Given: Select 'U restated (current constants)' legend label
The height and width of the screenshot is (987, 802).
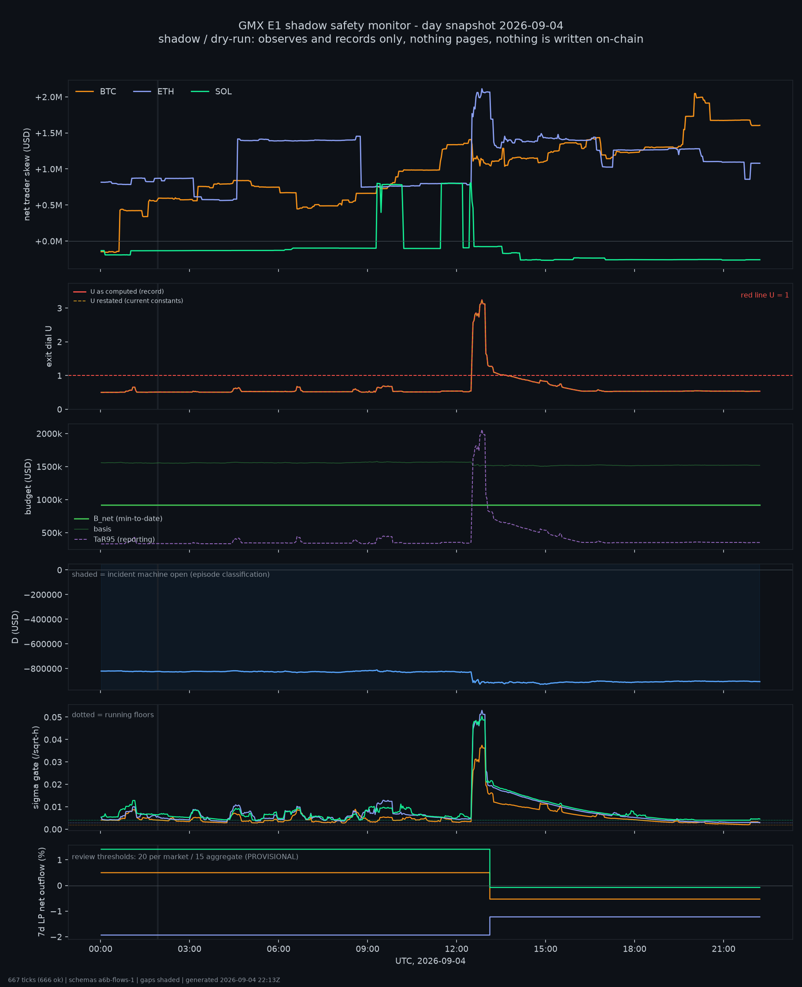Looking at the screenshot, I should tap(137, 301).
